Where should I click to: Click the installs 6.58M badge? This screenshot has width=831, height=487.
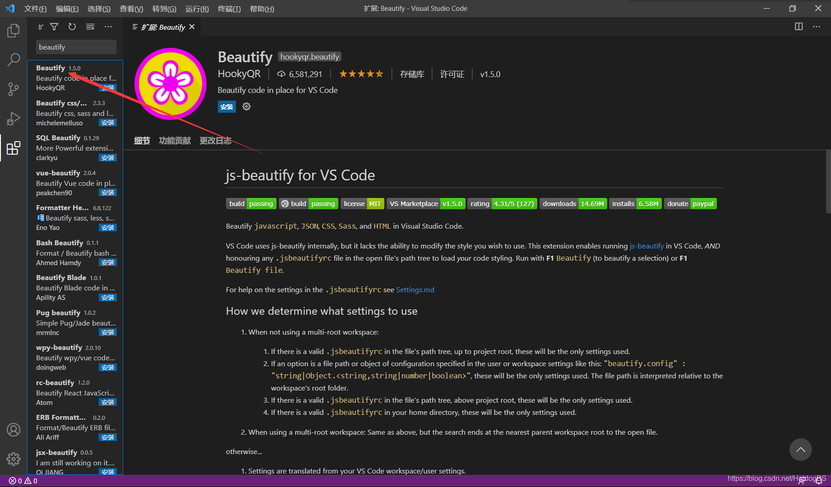pos(635,204)
